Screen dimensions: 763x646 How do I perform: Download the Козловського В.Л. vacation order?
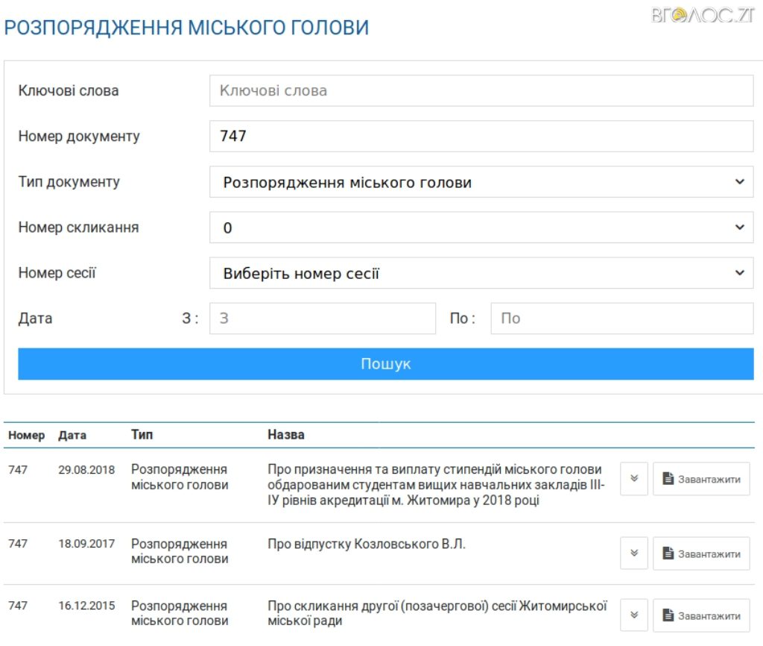(701, 554)
